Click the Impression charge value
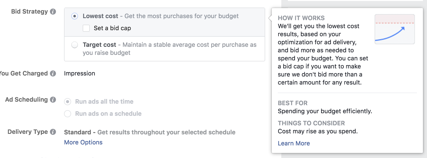 point(80,73)
